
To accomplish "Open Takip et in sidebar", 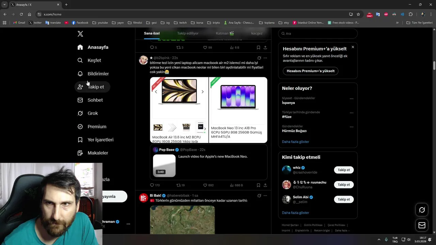I will click(92, 87).
